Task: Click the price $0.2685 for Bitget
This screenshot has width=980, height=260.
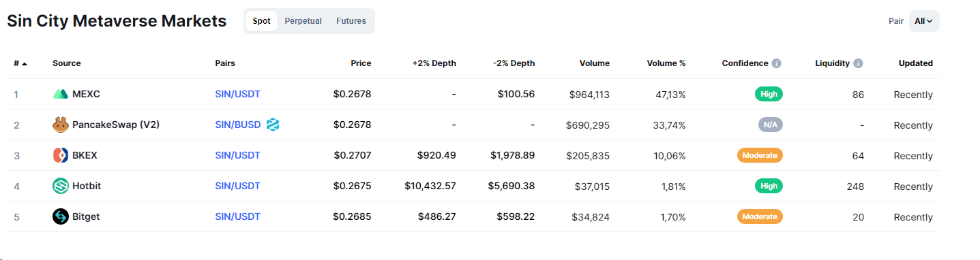Action: (x=353, y=216)
